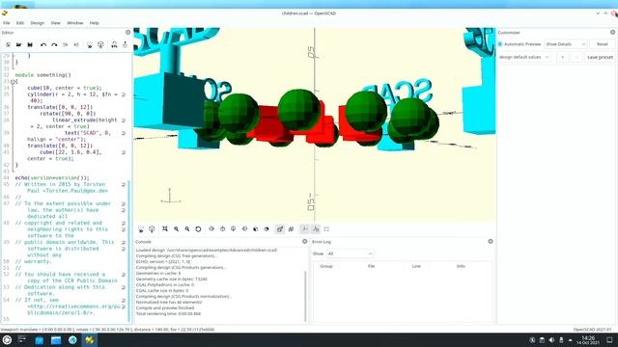Switch to the Left view icon
Viewport: 618px width, 347px height.
pyautogui.click(x=244, y=229)
